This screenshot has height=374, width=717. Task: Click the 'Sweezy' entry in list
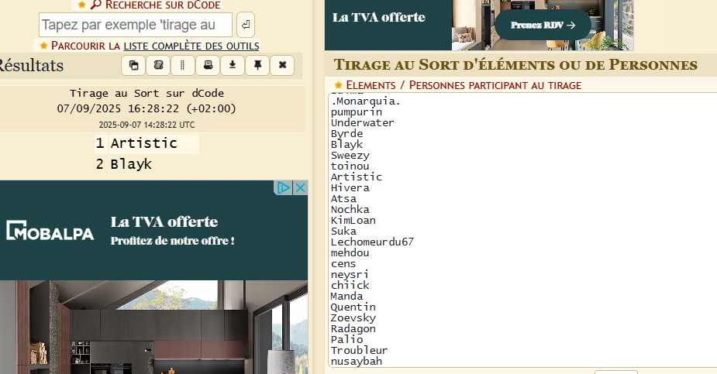click(350, 156)
